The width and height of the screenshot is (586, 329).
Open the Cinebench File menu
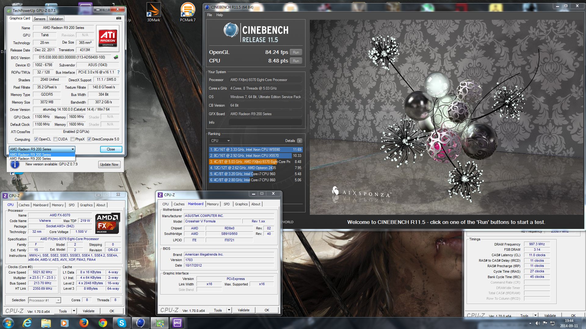click(209, 15)
